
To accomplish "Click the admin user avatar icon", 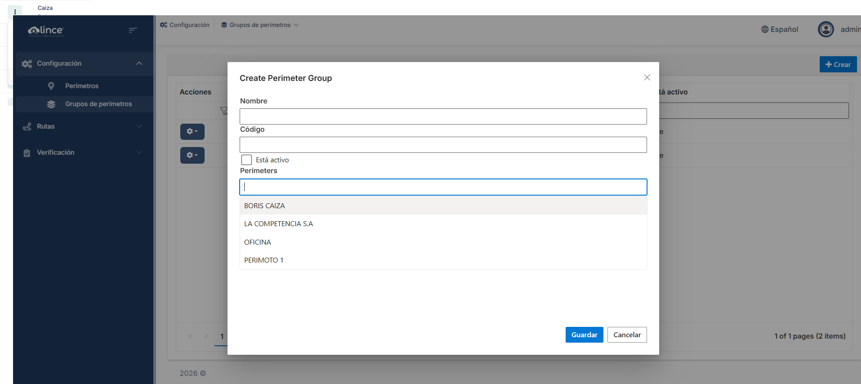I will 825,29.
